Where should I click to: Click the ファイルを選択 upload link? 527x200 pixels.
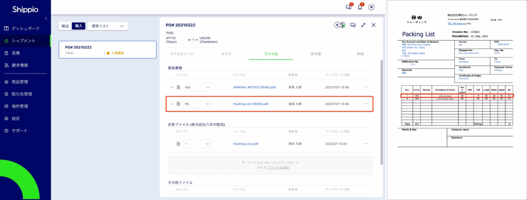(x=278, y=167)
